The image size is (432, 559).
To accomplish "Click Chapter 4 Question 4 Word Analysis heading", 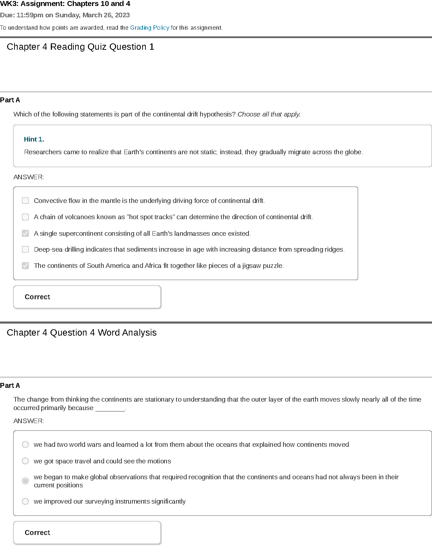I will (x=82, y=333).
